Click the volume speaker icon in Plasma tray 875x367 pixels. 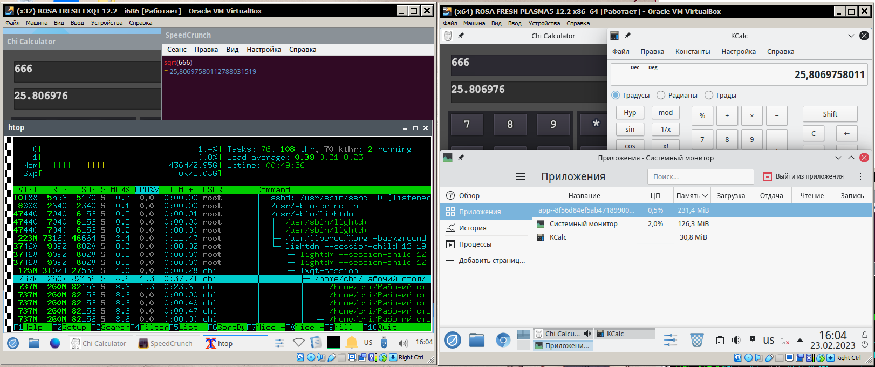click(736, 340)
